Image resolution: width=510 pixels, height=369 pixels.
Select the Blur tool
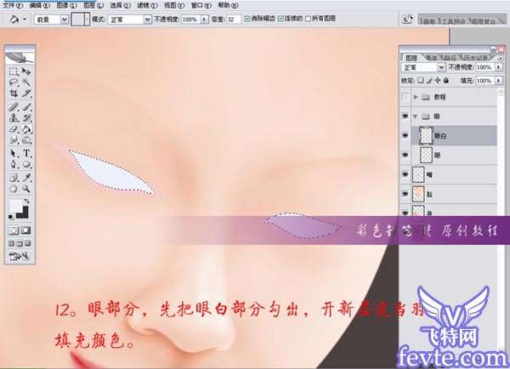click(14, 140)
